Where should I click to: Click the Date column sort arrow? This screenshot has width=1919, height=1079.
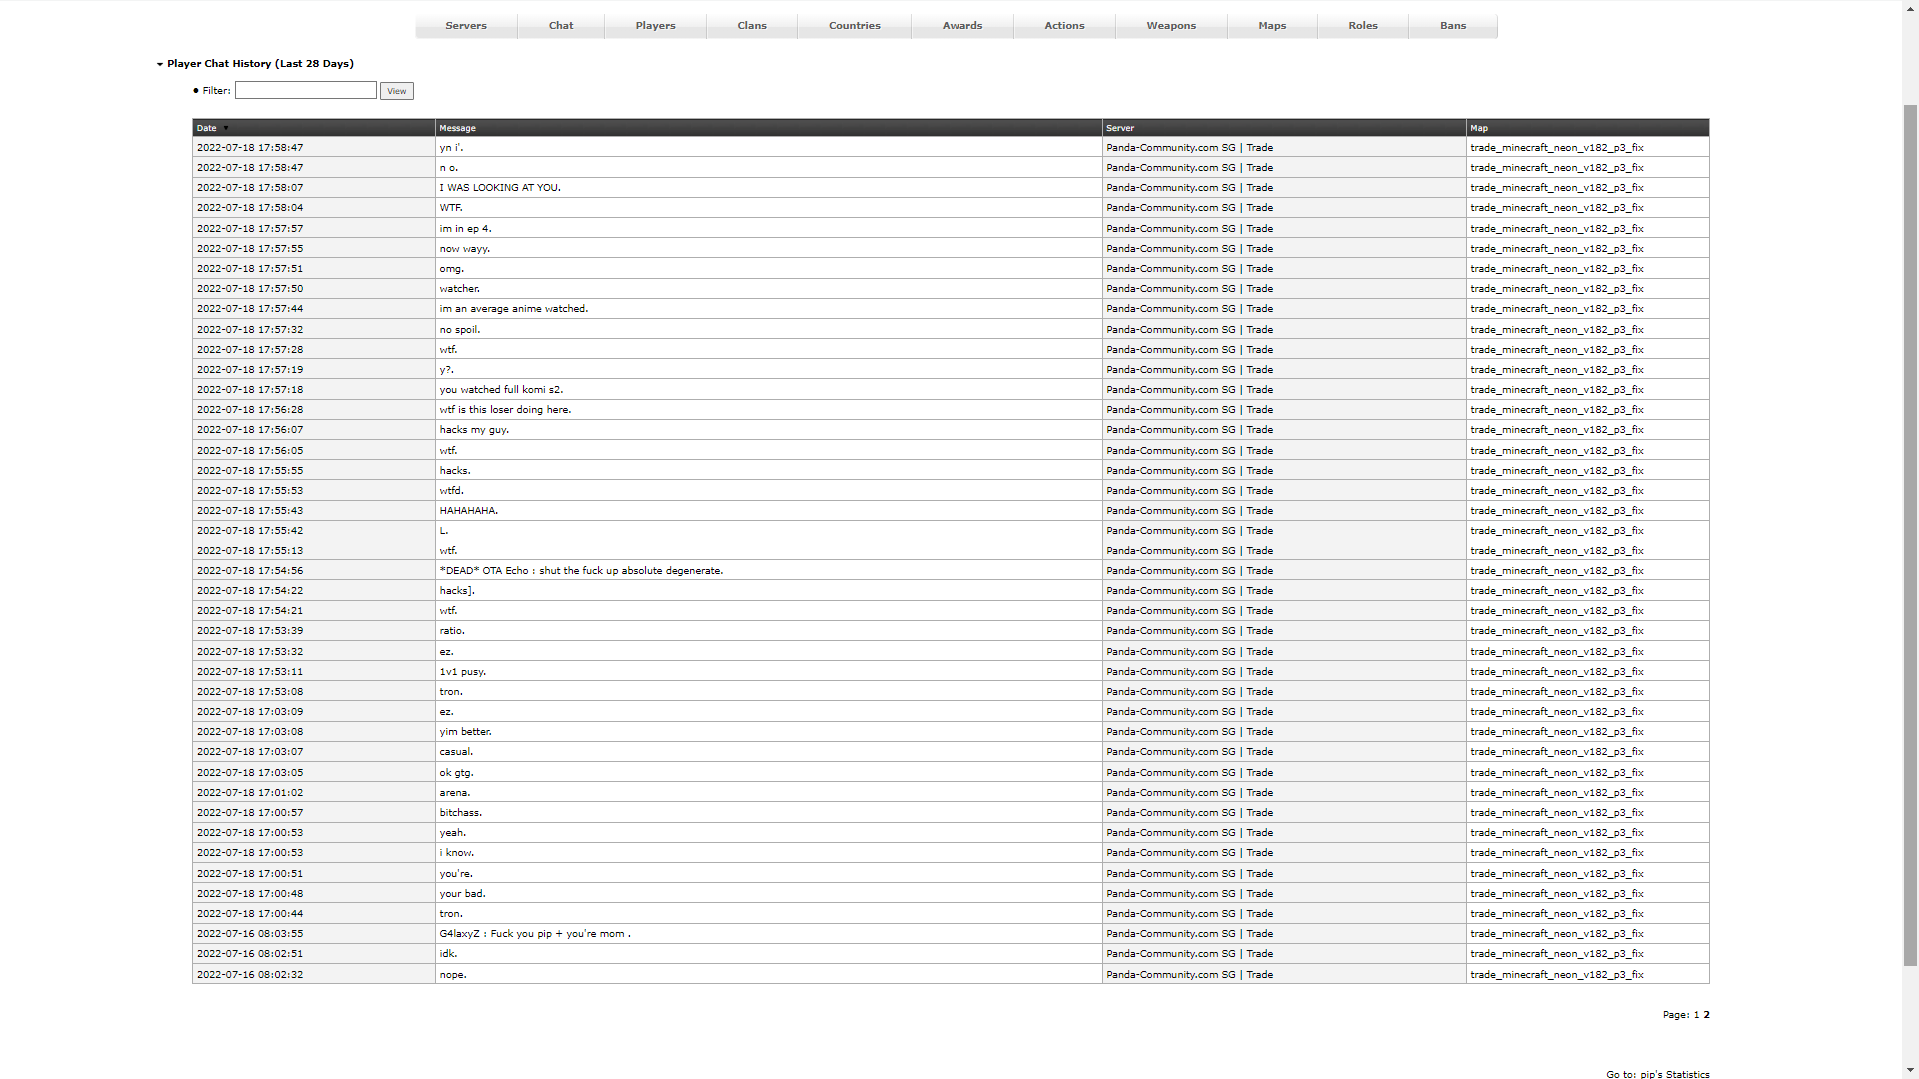click(x=226, y=128)
